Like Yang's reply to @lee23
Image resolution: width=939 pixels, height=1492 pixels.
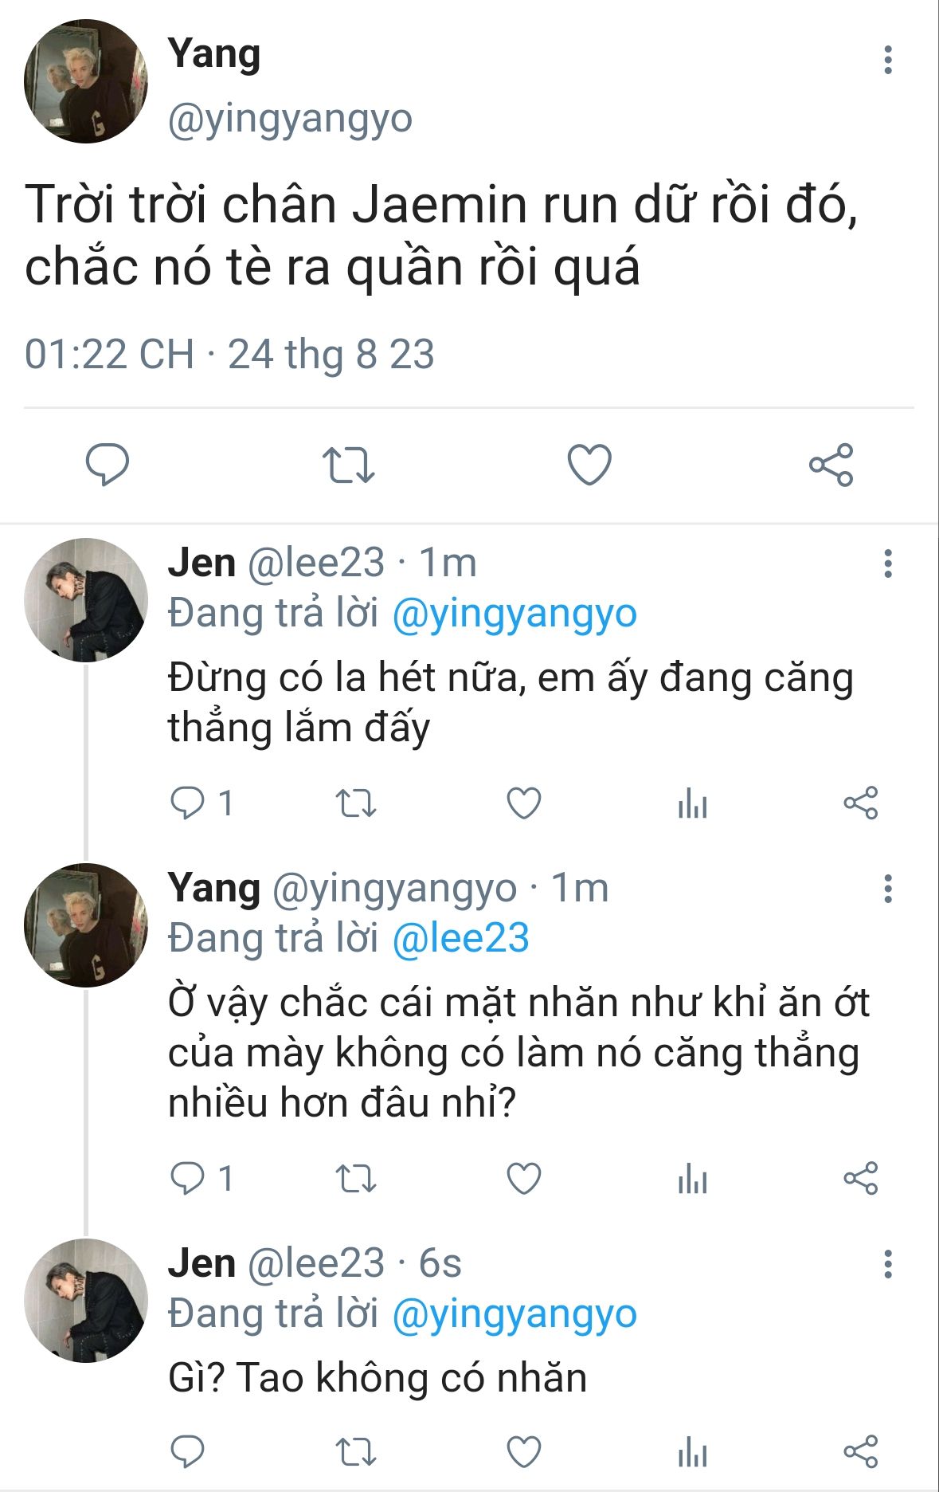click(524, 1179)
